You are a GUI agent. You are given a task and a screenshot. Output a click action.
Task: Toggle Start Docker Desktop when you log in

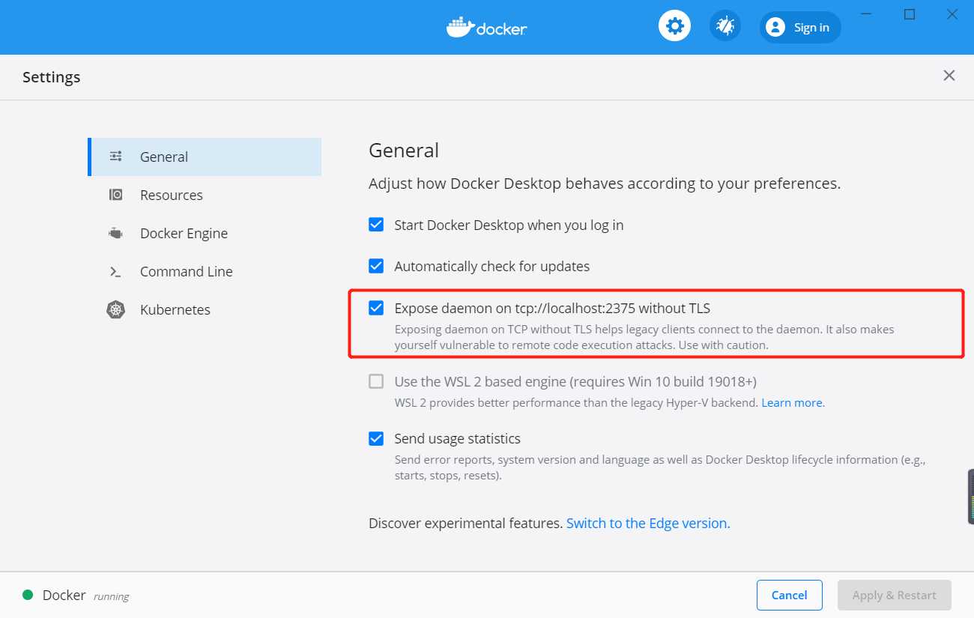pos(376,225)
